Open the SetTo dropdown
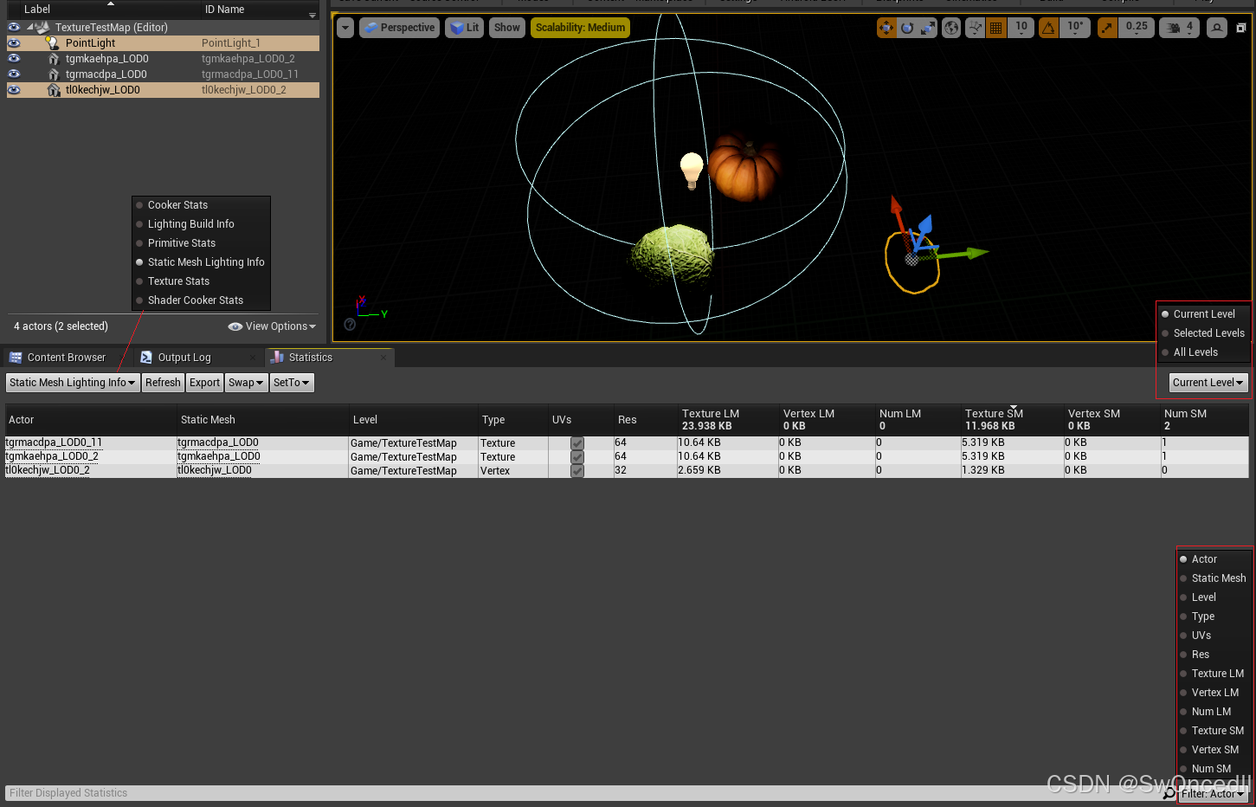 pos(292,383)
